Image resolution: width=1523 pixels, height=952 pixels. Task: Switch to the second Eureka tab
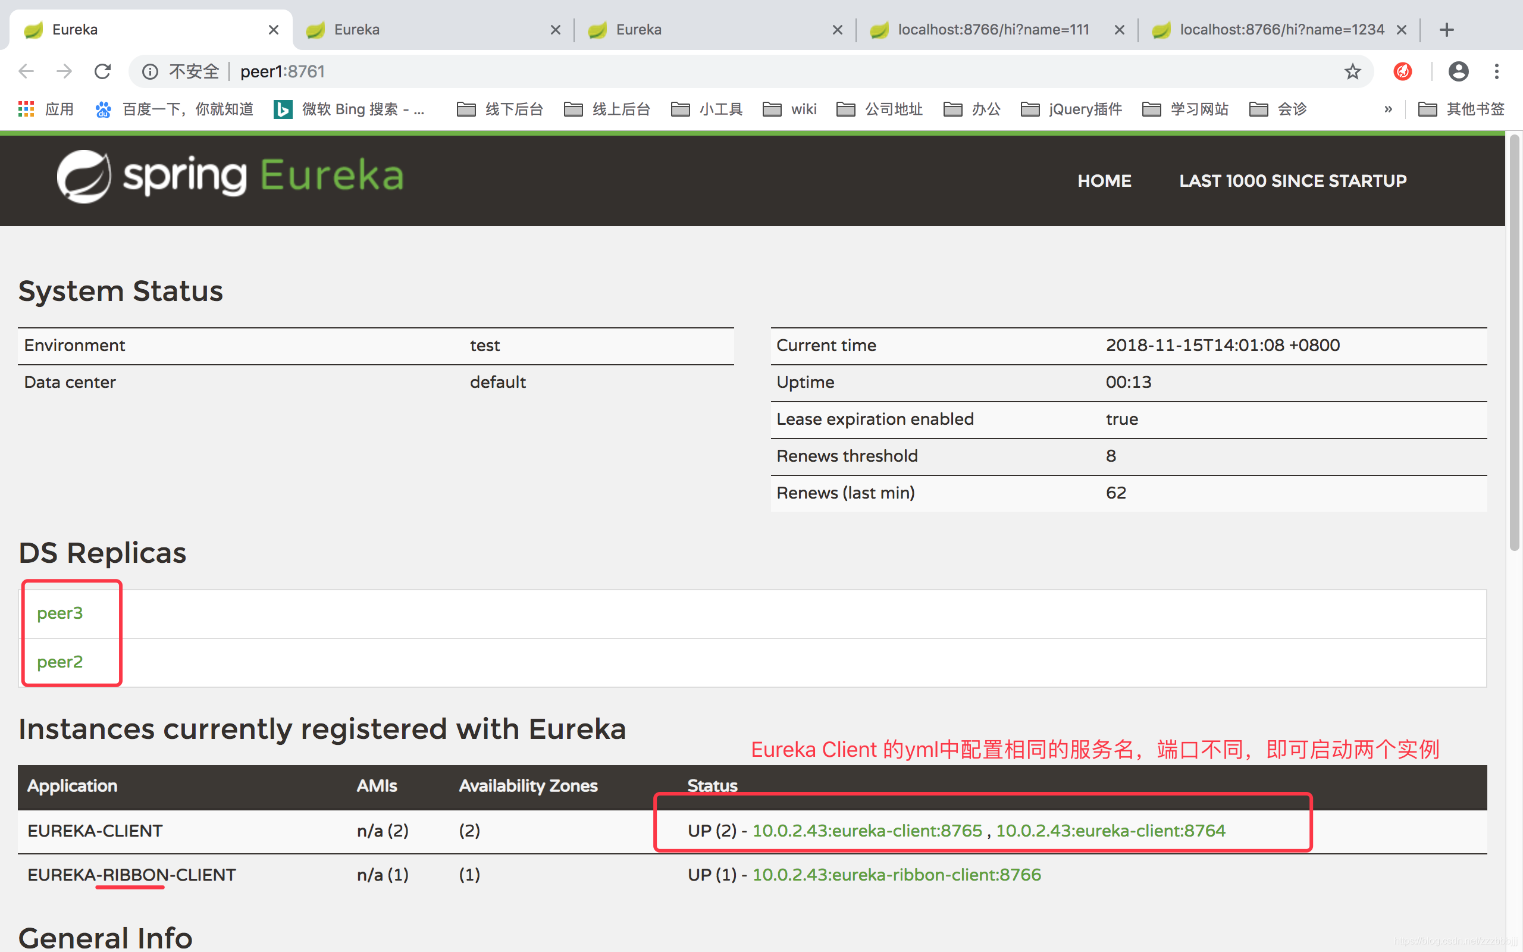click(434, 30)
